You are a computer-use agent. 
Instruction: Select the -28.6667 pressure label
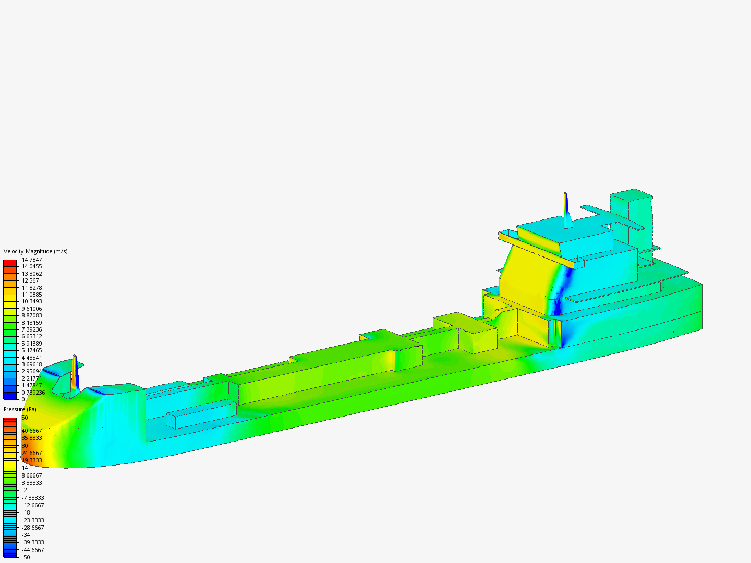(33, 528)
